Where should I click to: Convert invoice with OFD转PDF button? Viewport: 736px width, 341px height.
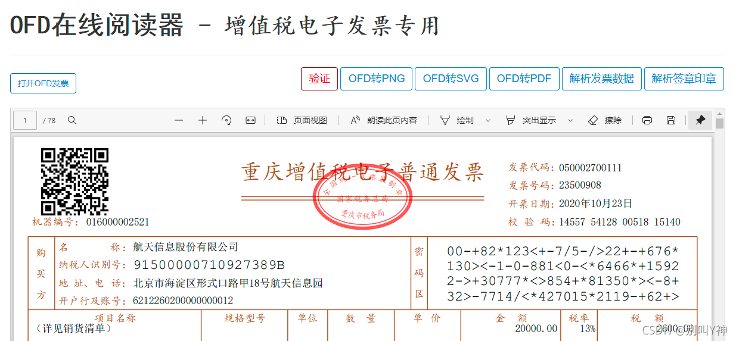point(524,79)
